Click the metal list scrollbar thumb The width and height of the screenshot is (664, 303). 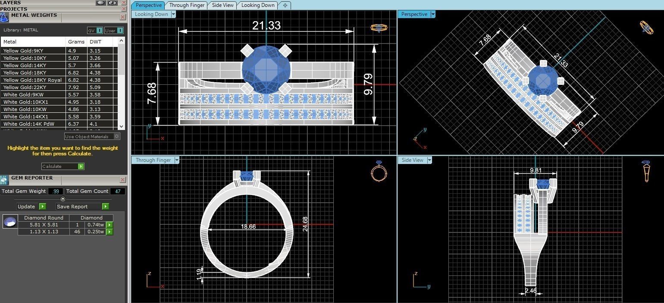click(121, 59)
